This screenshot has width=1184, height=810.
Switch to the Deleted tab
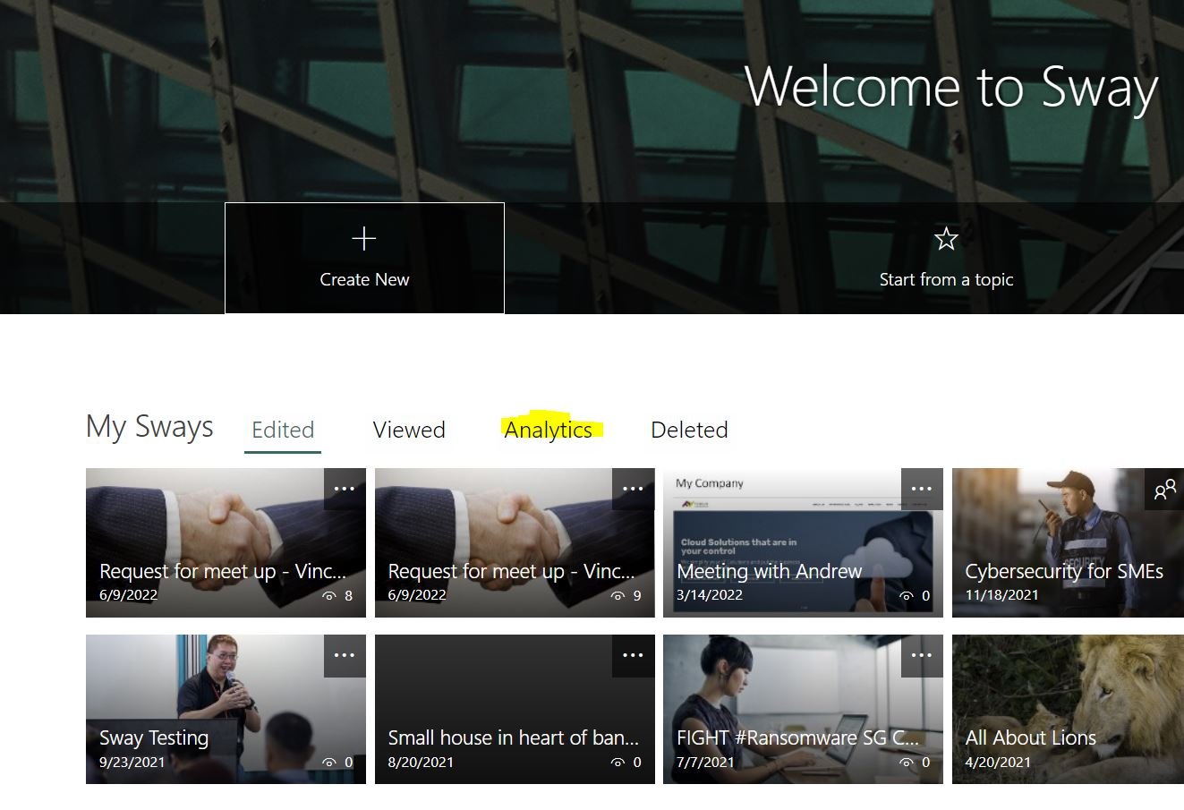tap(689, 430)
